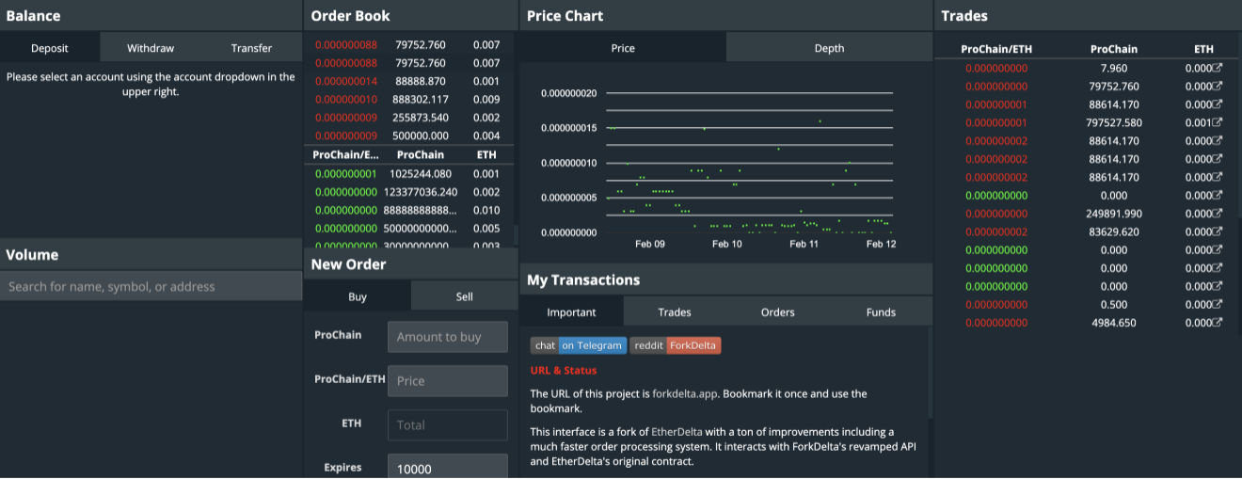Click the chat on Telegram badge
1242x479 pixels.
pyautogui.click(x=578, y=345)
